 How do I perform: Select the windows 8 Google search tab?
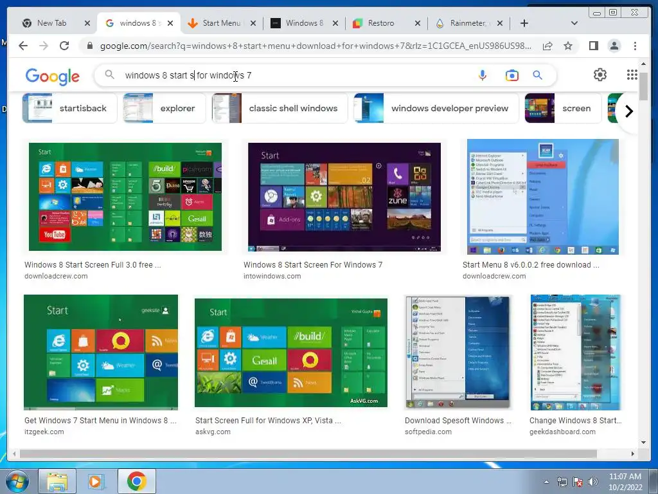pos(138,23)
